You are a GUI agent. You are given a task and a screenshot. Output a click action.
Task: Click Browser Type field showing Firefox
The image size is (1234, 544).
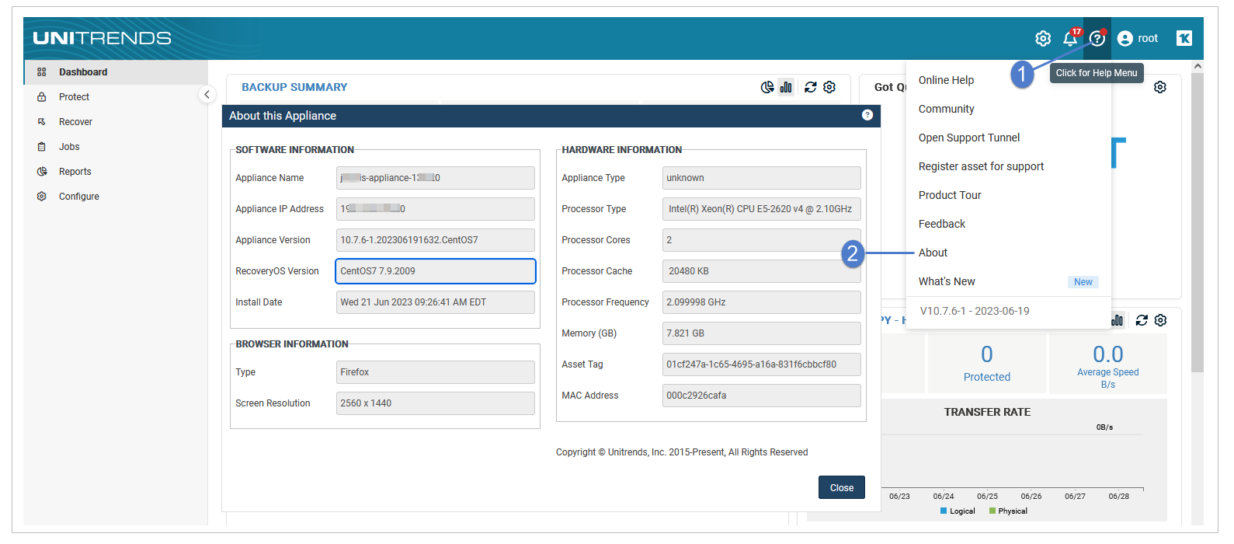436,372
